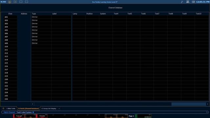Click the FOH Inhib fader tile

coord(42,116)
